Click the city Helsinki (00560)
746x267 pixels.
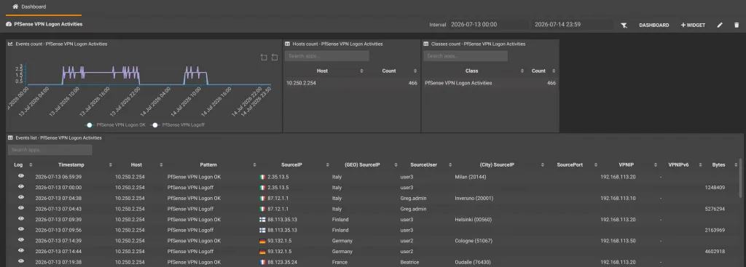(x=474, y=220)
